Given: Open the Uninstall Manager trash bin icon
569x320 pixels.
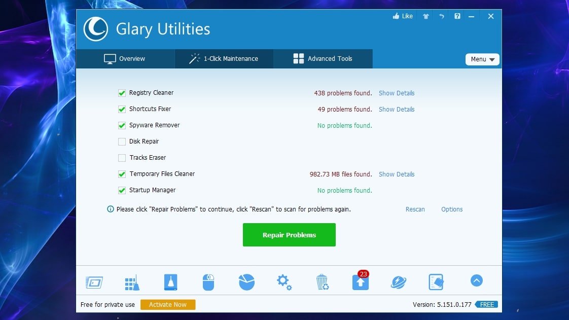Looking at the screenshot, I should 322,282.
